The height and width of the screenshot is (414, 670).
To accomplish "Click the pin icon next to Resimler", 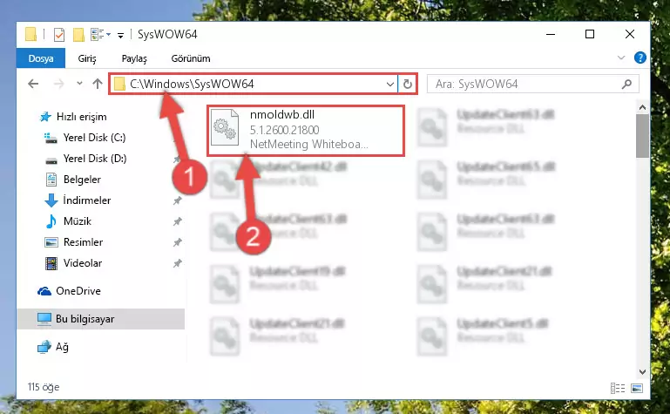I will coord(177,242).
